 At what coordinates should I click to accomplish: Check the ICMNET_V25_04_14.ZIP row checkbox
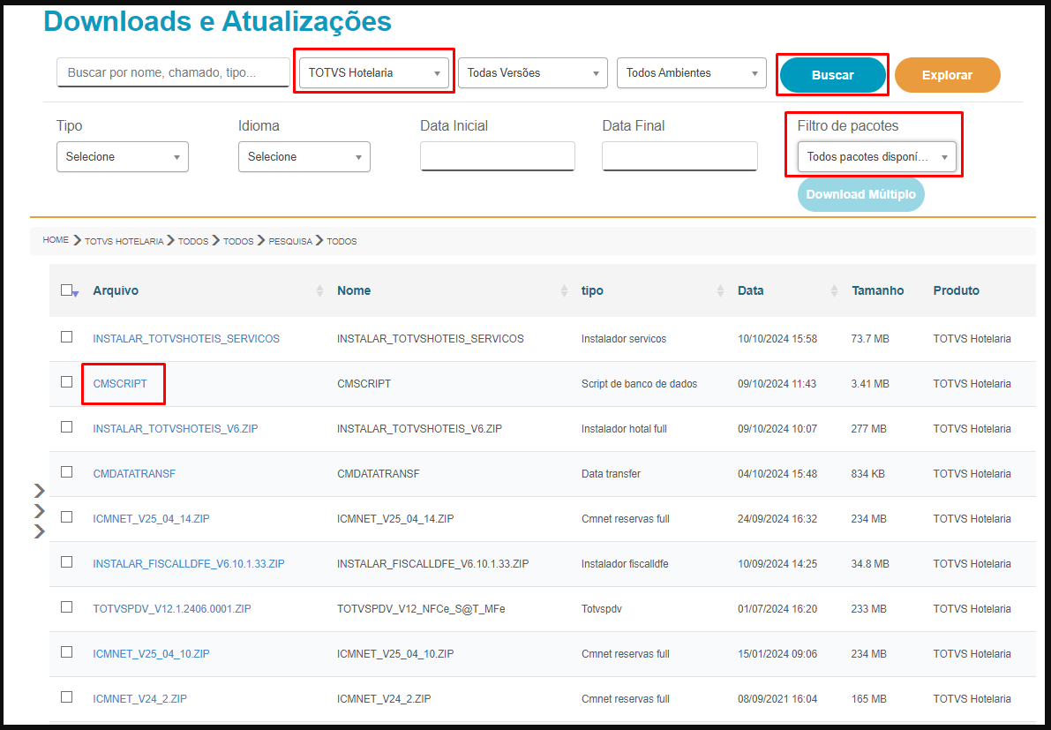[x=66, y=517]
